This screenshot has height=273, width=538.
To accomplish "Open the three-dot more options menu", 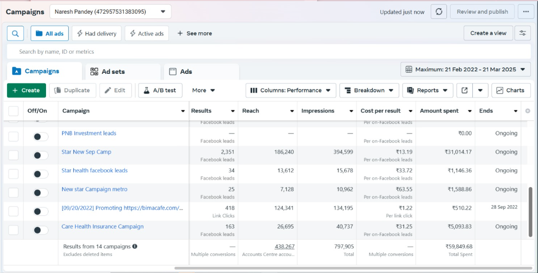I will tap(525, 12).
